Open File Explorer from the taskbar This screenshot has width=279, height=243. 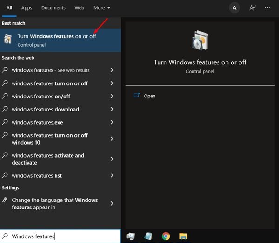pos(184,236)
